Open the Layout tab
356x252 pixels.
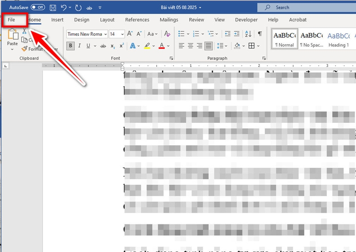pos(107,20)
